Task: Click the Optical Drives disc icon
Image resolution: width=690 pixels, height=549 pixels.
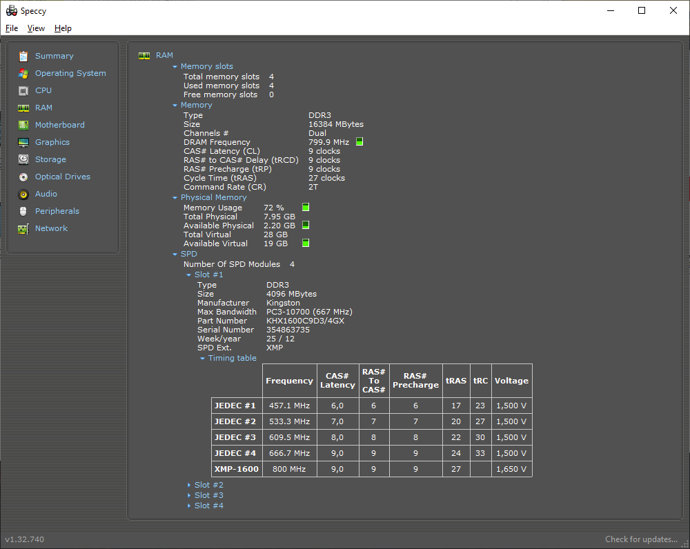Action: tap(23, 177)
